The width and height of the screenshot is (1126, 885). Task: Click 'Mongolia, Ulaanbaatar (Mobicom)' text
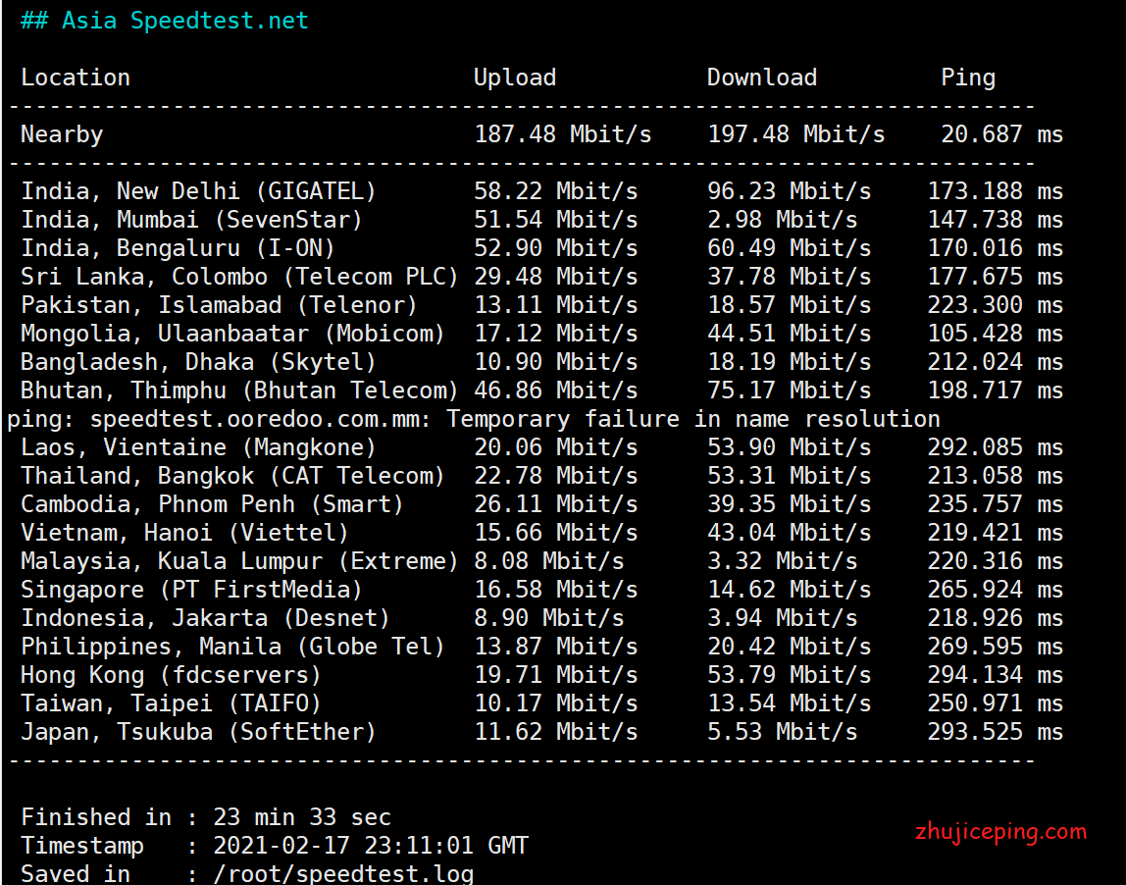[232, 334]
